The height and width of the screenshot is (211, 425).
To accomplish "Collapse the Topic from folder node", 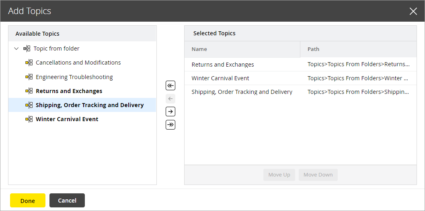I will [x=16, y=49].
